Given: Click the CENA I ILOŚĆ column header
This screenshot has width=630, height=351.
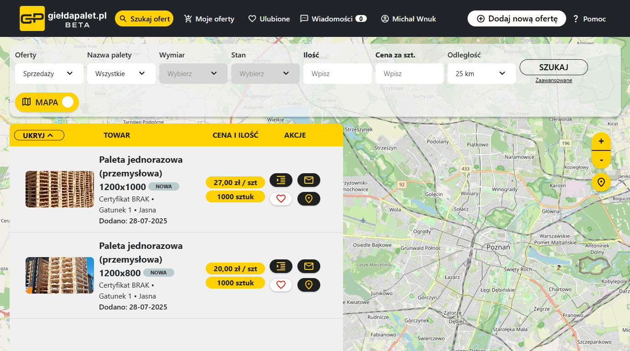Looking at the screenshot, I should pyautogui.click(x=235, y=135).
